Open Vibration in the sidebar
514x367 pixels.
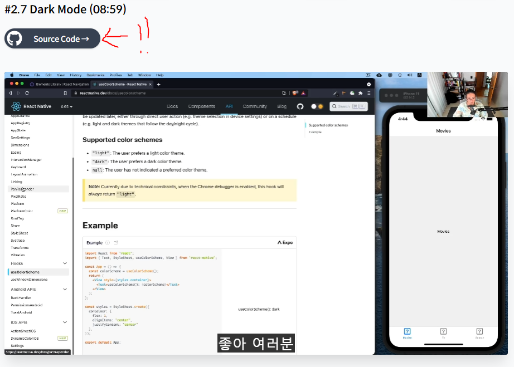(18, 255)
